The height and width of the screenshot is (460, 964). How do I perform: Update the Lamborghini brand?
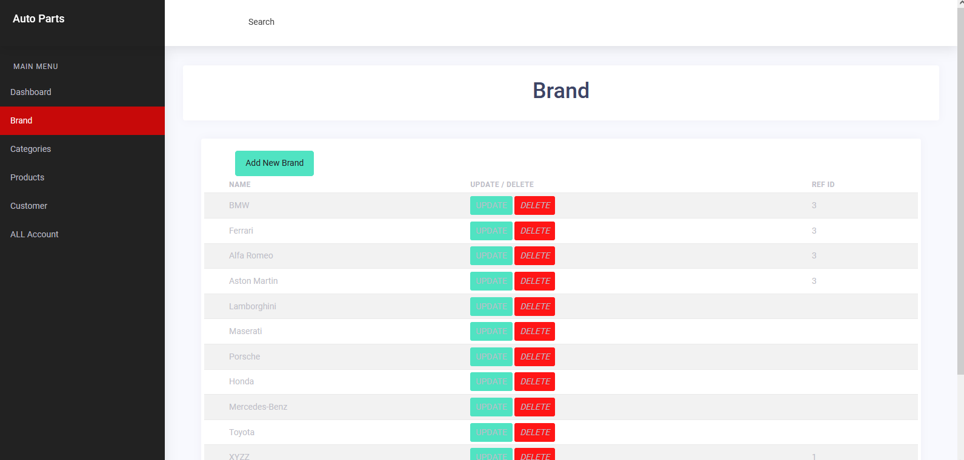(491, 307)
